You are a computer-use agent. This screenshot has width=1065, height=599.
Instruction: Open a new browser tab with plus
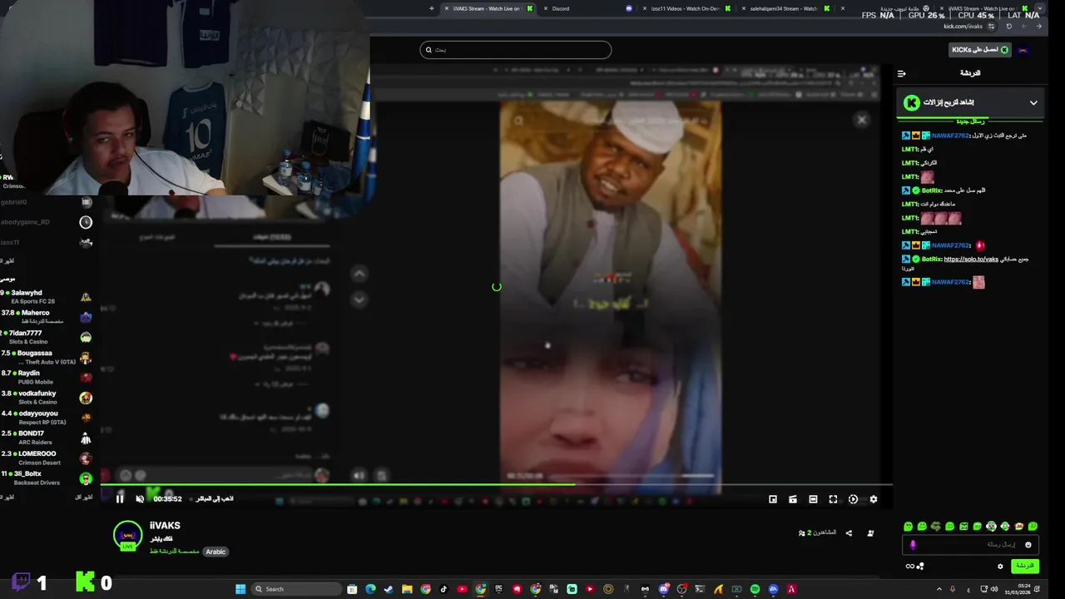click(x=432, y=8)
